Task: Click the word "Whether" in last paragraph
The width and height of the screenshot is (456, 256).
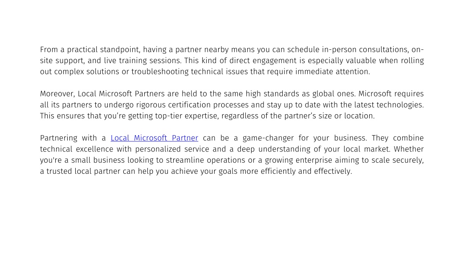Action: pyautogui.click(x=409, y=149)
